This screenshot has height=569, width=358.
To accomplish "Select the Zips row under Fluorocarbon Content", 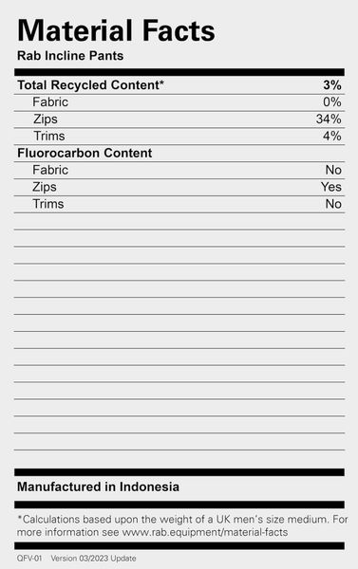I will [x=179, y=187].
